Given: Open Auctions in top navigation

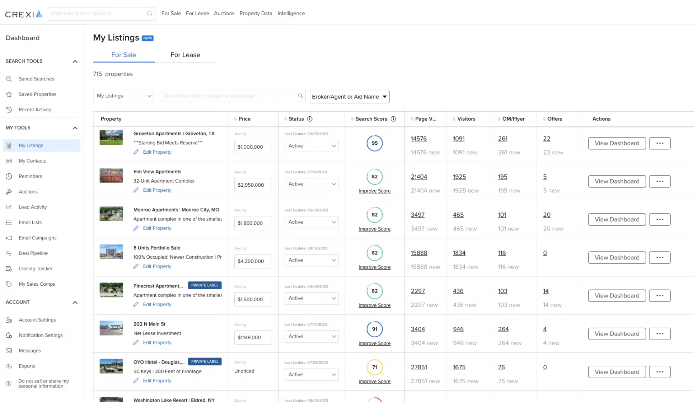Looking at the screenshot, I should click(x=224, y=14).
